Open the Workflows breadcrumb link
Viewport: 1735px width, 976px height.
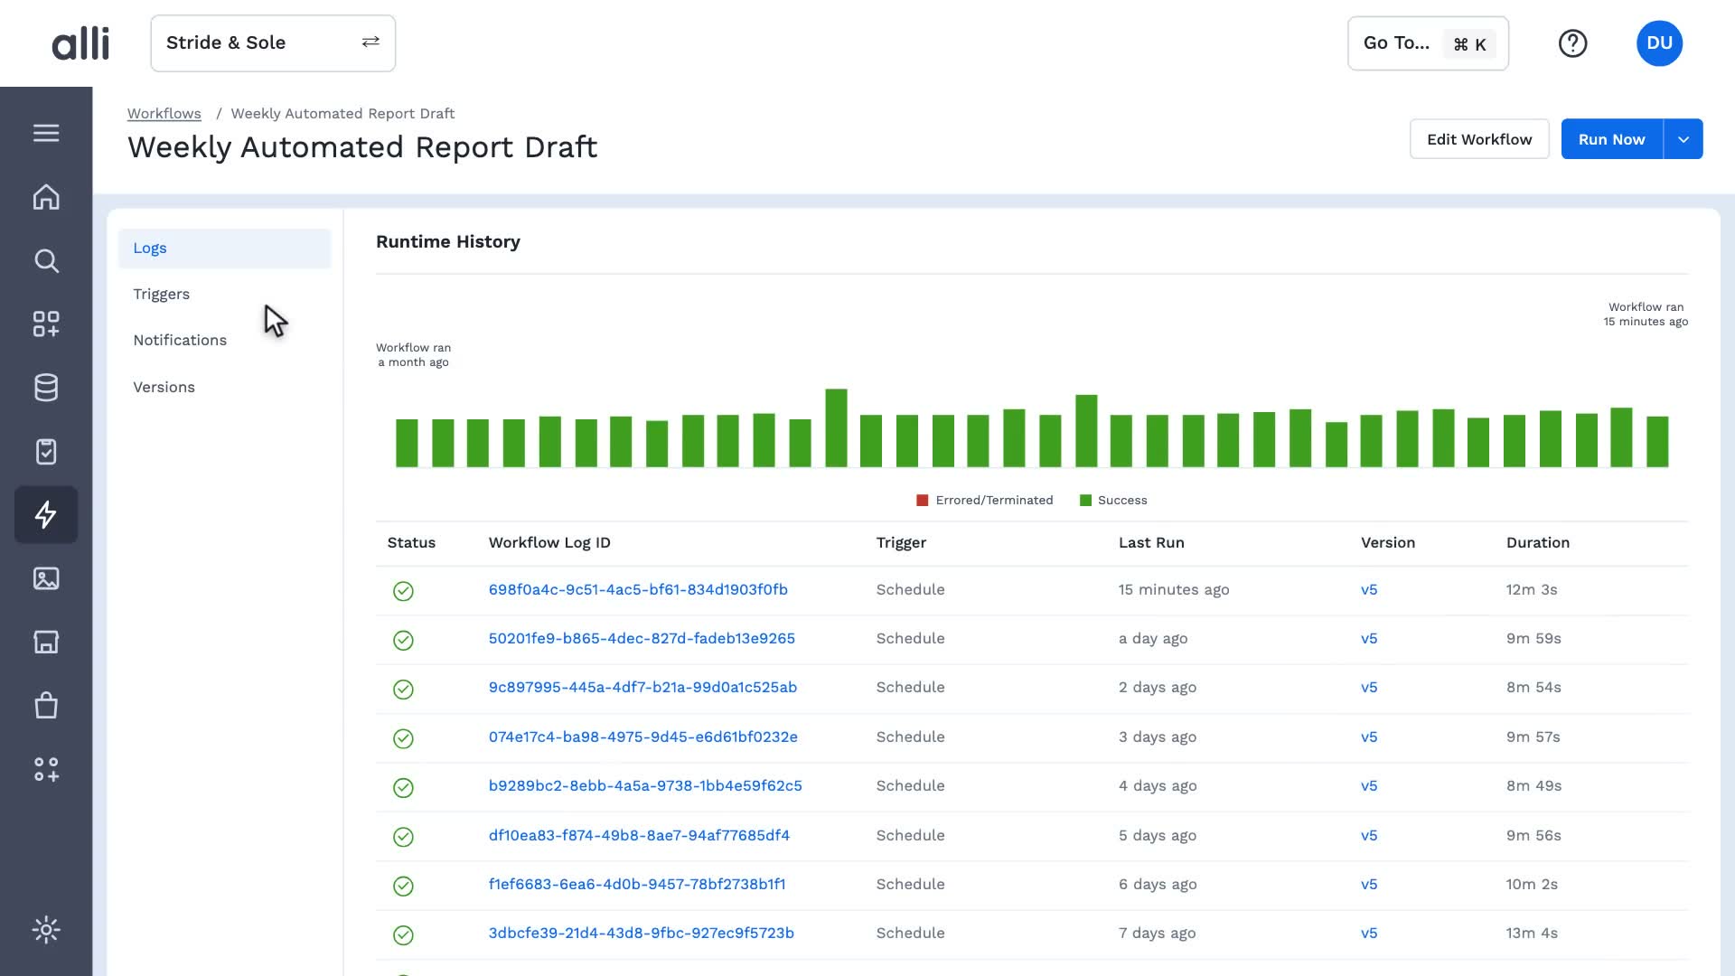(x=164, y=114)
